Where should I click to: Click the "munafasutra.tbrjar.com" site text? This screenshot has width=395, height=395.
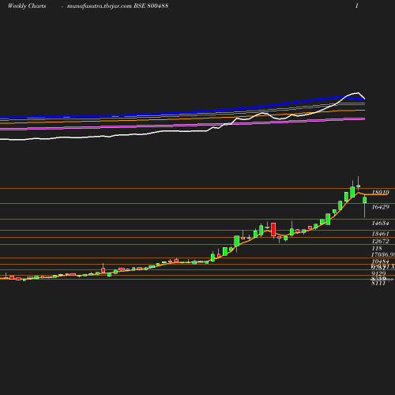(x=100, y=6)
